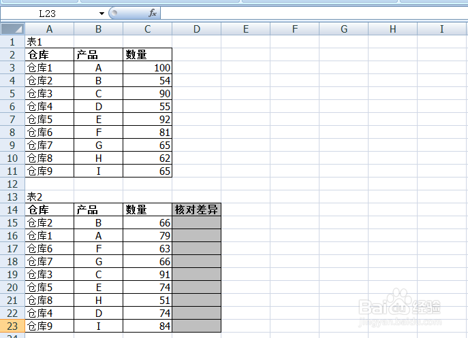
Task: Select column C header
Action: [x=147, y=29]
